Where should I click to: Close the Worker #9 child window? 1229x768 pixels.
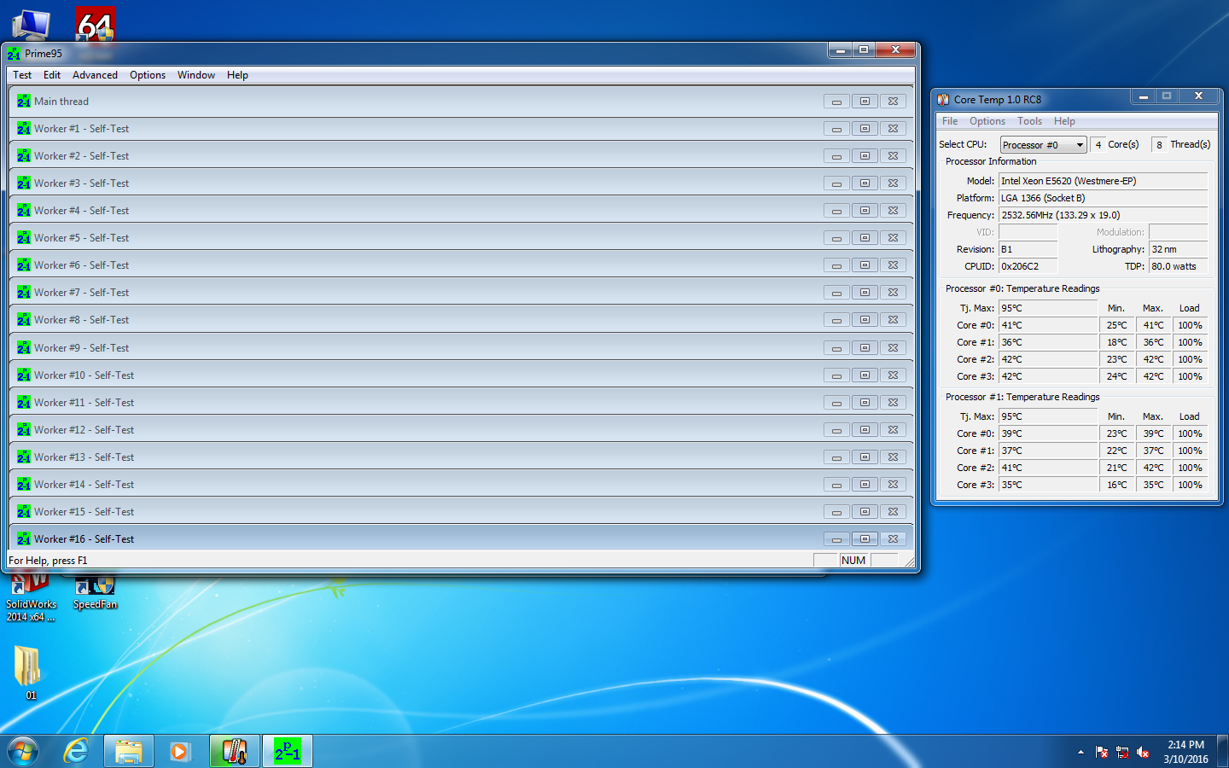(x=893, y=348)
